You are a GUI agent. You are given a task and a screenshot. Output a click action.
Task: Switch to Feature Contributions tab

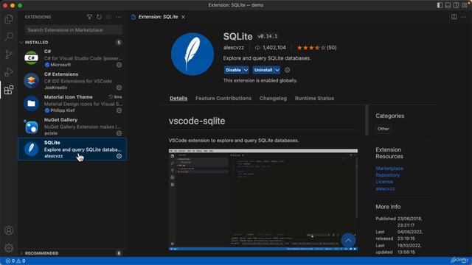(223, 98)
